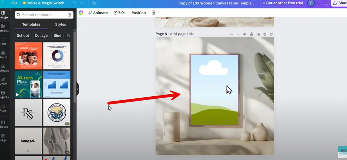The width and height of the screenshot is (347, 160).
Task: Switch to the Styles tab
Action: click(x=60, y=24)
